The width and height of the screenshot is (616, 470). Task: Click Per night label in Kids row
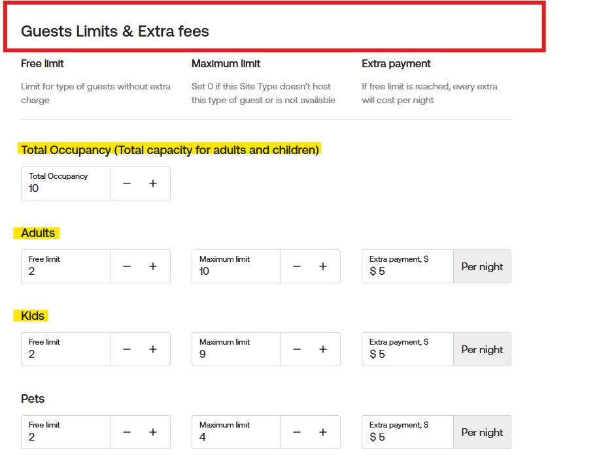coord(482,349)
